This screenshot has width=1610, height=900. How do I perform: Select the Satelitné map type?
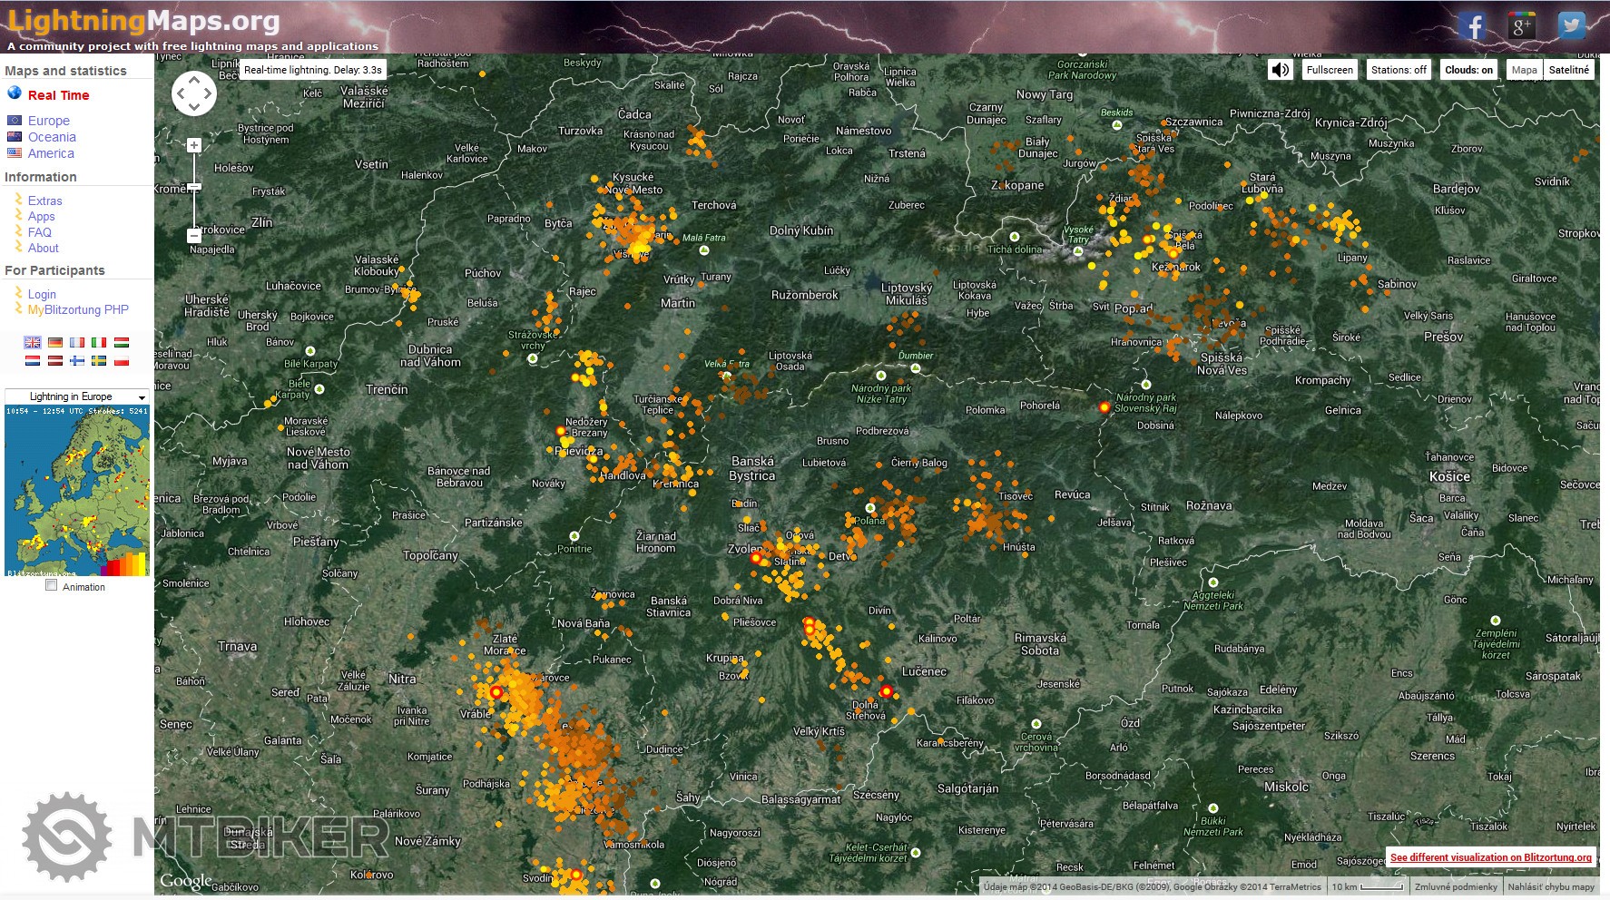click(x=1568, y=70)
